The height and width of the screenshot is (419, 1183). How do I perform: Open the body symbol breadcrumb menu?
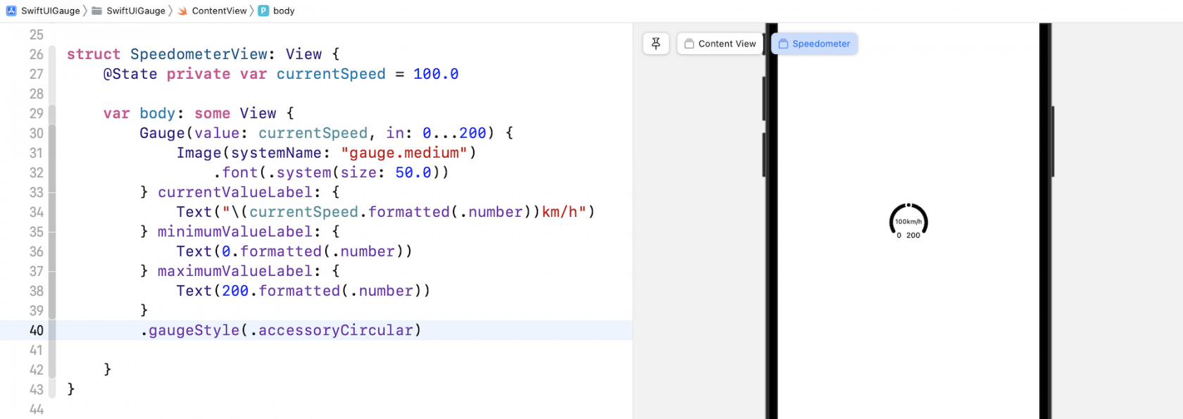pyautogui.click(x=284, y=11)
